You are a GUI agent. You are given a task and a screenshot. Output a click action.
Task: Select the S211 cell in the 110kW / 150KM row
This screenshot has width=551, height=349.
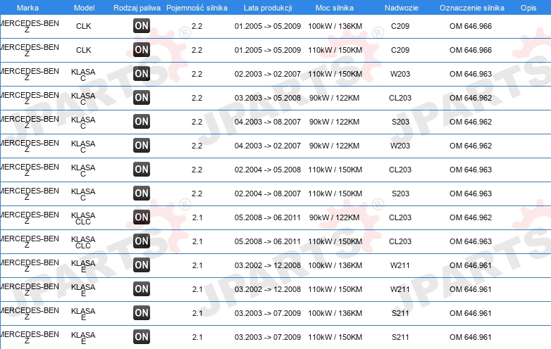pyautogui.click(x=400, y=337)
